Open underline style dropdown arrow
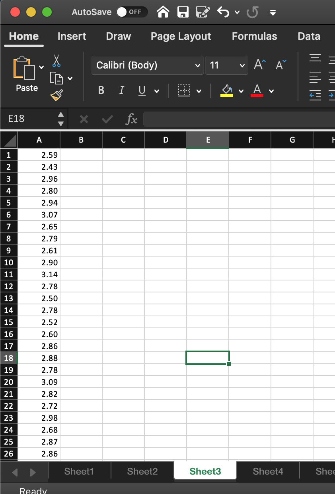The image size is (335, 494). pyautogui.click(x=156, y=91)
